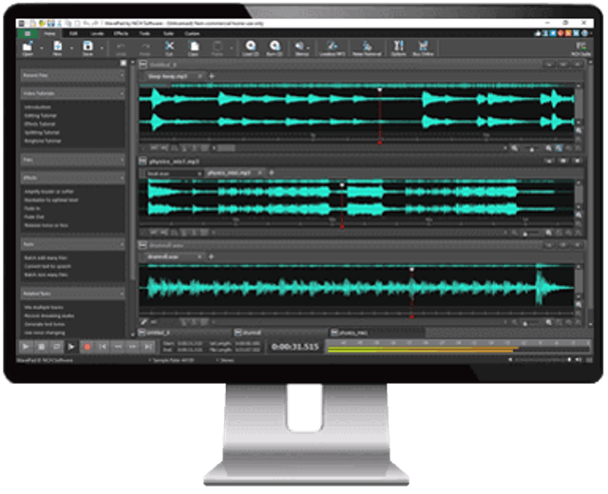The image size is (608, 494).
Task: Open the Editing Tutorial link
Action: point(40,116)
